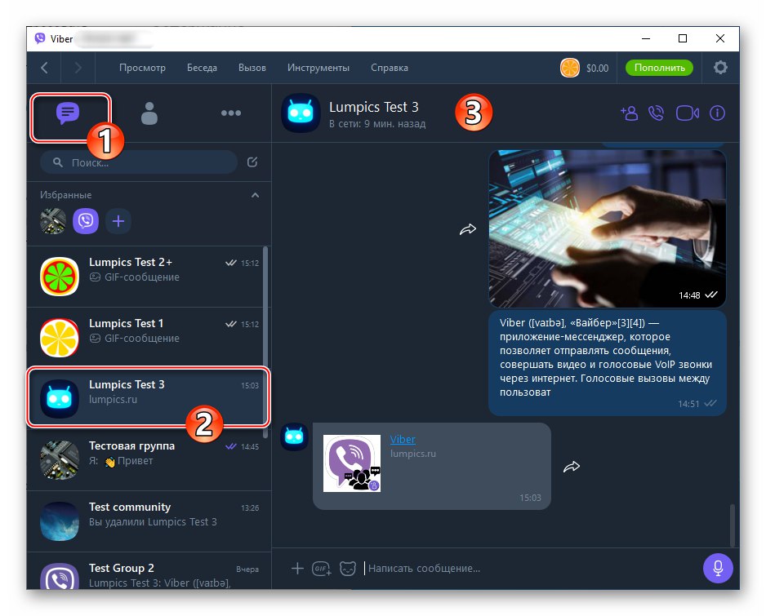Open the Viber favorite shortcut icon
The image size is (766, 616).
(x=86, y=221)
